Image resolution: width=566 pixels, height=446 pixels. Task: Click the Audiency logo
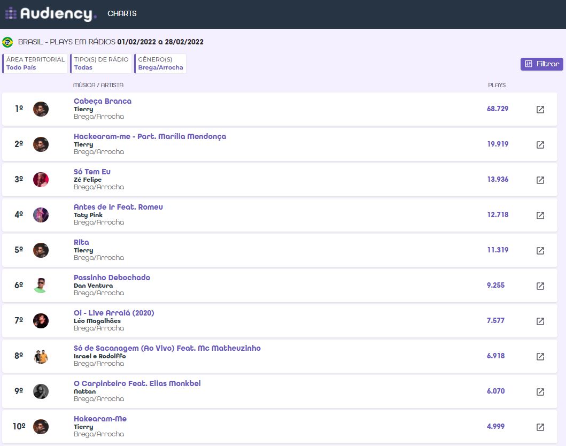[51, 14]
